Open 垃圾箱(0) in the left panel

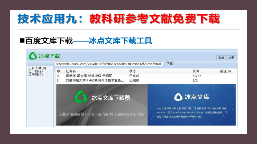coord(36,75)
